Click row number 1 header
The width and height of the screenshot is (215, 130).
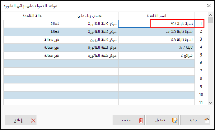(x=201, y=24)
